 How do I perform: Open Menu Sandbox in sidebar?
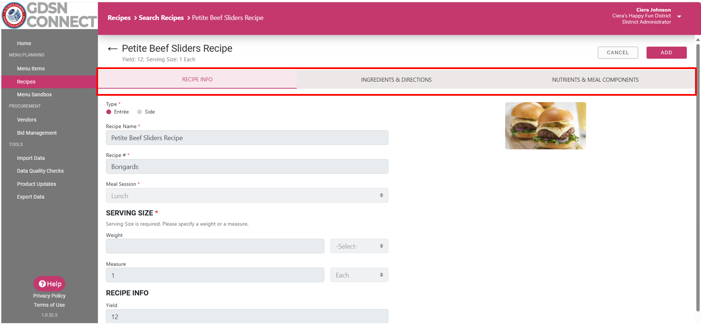(34, 94)
